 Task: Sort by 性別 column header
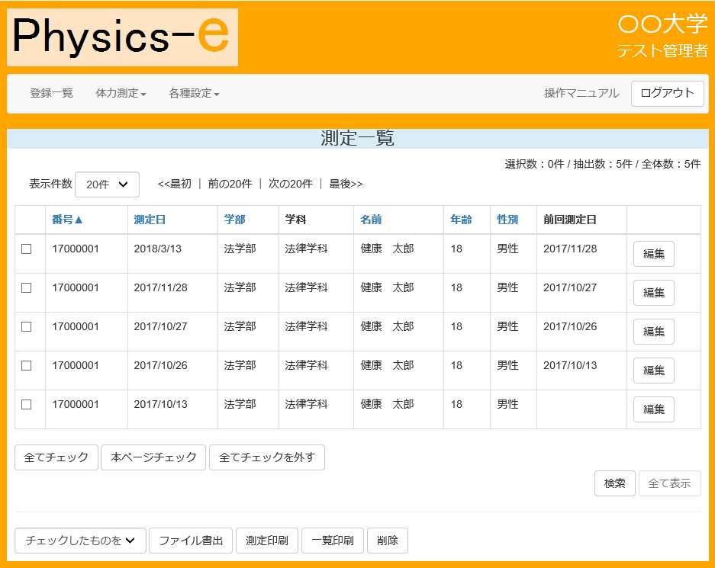[507, 220]
